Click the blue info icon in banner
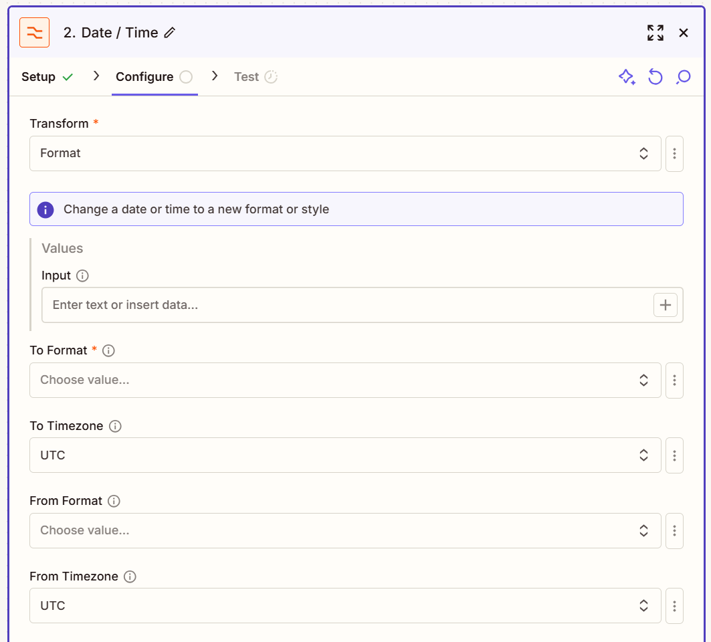 tap(45, 209)
